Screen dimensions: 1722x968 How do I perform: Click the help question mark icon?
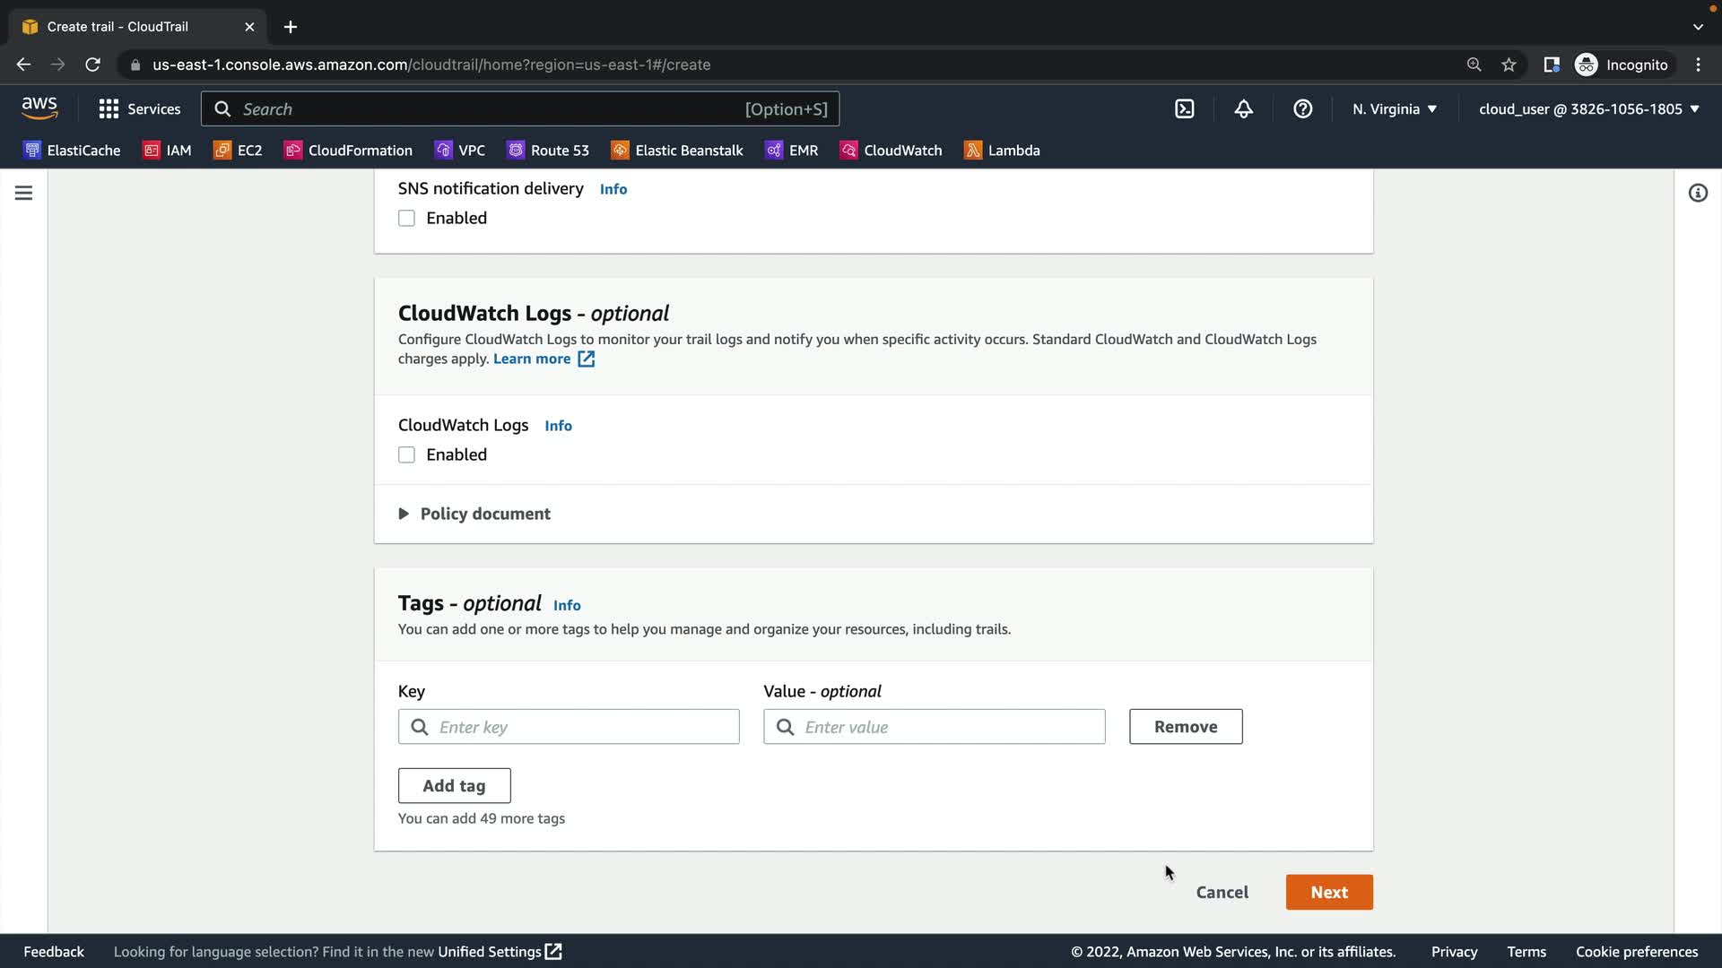[x=1302, y=109]
